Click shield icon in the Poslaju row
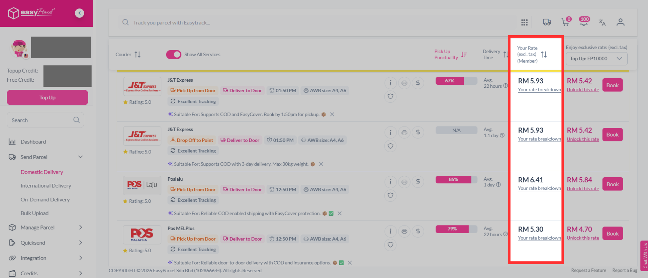Viewport: 648px width, 278px height. (x=390, y=195)
